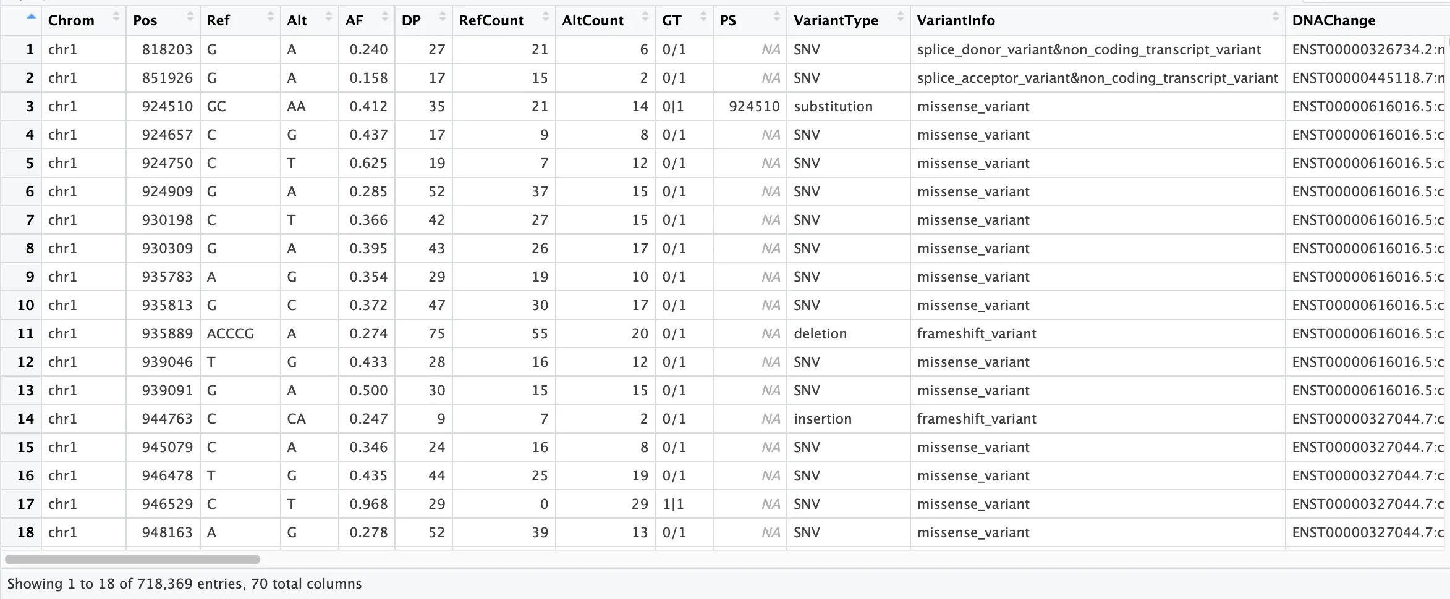Sort by VariantInfo using its arrow icon
Image resolution: width=1450 pixels, height=599 pixels.
coord(1275,17)
